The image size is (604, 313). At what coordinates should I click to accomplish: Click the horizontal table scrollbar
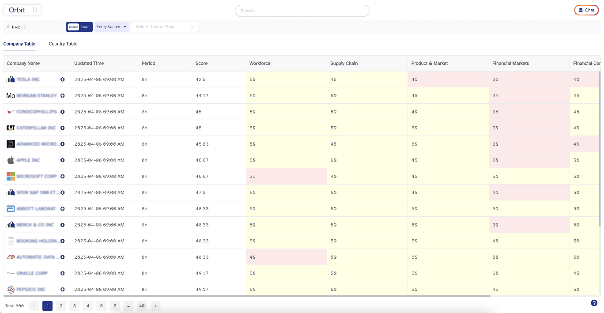(247, 296)
